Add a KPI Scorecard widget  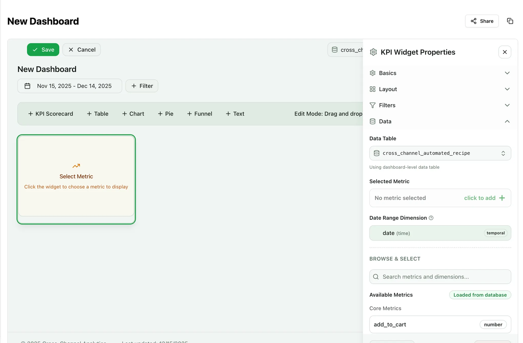coord(51,114)
